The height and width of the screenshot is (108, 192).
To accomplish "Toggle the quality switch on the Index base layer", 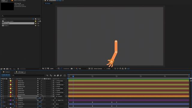I will coord(41,91).
